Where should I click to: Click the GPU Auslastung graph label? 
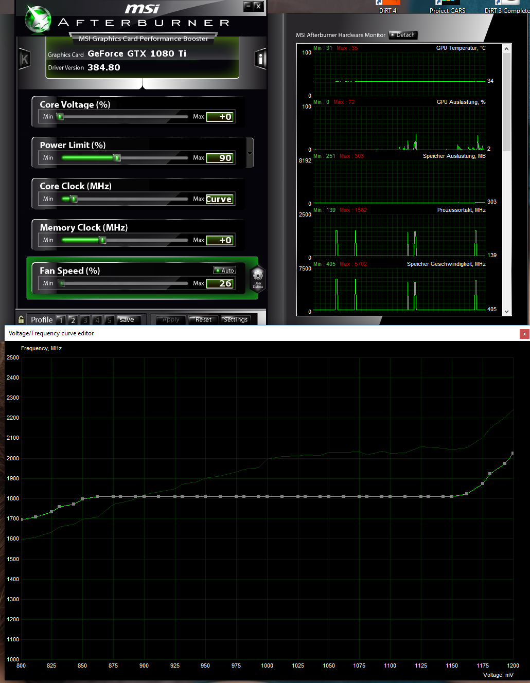[461, 102]
